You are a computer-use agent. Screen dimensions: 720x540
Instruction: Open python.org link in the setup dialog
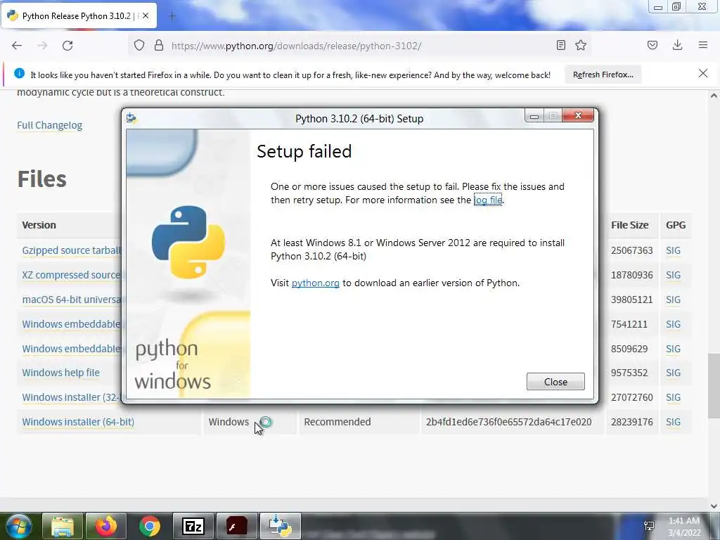tap(316, 283)
